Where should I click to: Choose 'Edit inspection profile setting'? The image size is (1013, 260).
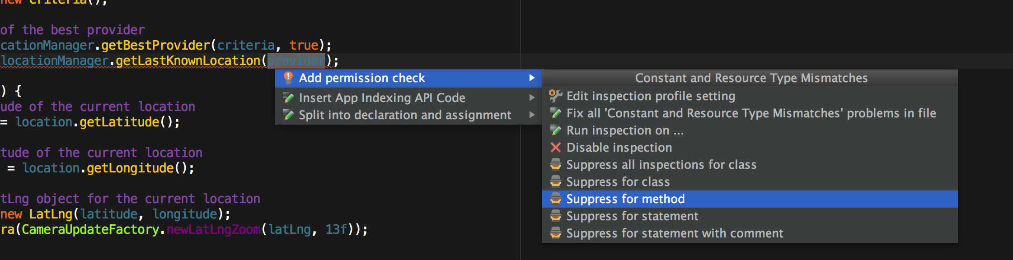pyautogui.click(x=750, y=96)
